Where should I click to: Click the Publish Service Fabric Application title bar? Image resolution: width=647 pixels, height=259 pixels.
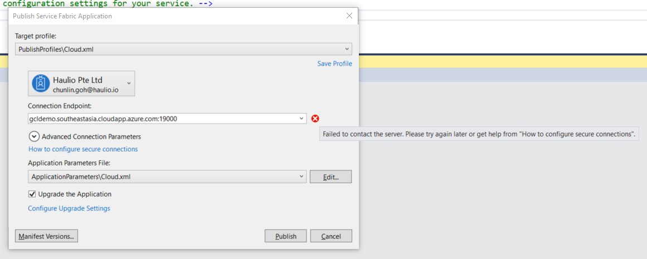click(167, 16)
